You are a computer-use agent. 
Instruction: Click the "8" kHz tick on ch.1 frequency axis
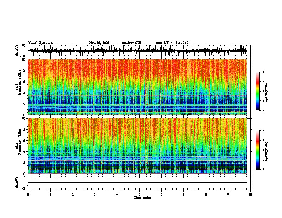tap(25, 71)
